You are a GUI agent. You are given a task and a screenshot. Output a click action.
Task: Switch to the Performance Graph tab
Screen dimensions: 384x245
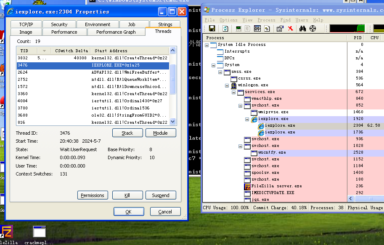click(x=116, y=32)
